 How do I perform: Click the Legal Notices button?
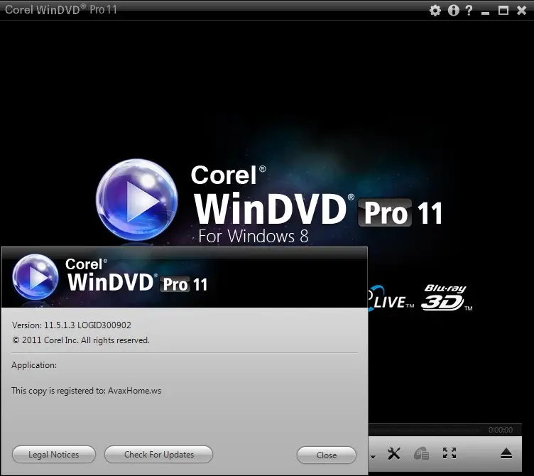point(54,455)
